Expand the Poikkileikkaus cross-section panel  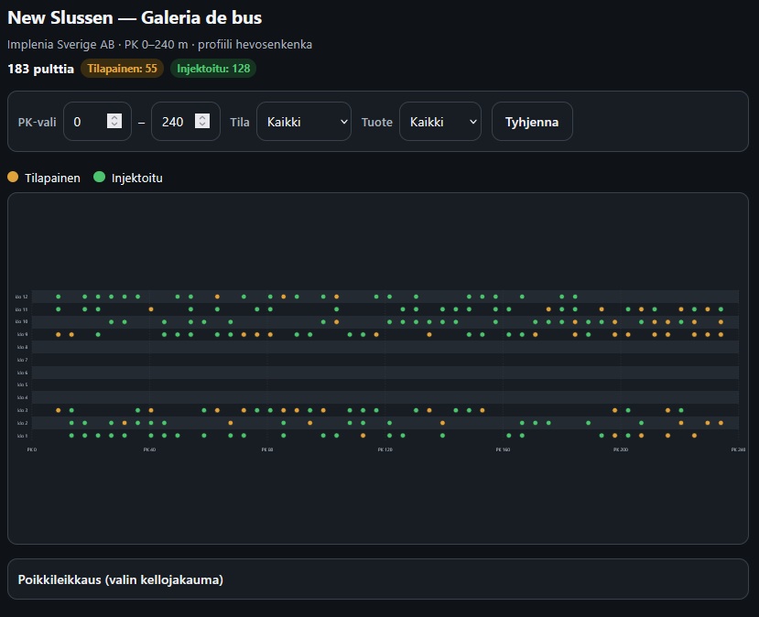tap(378, 579)
